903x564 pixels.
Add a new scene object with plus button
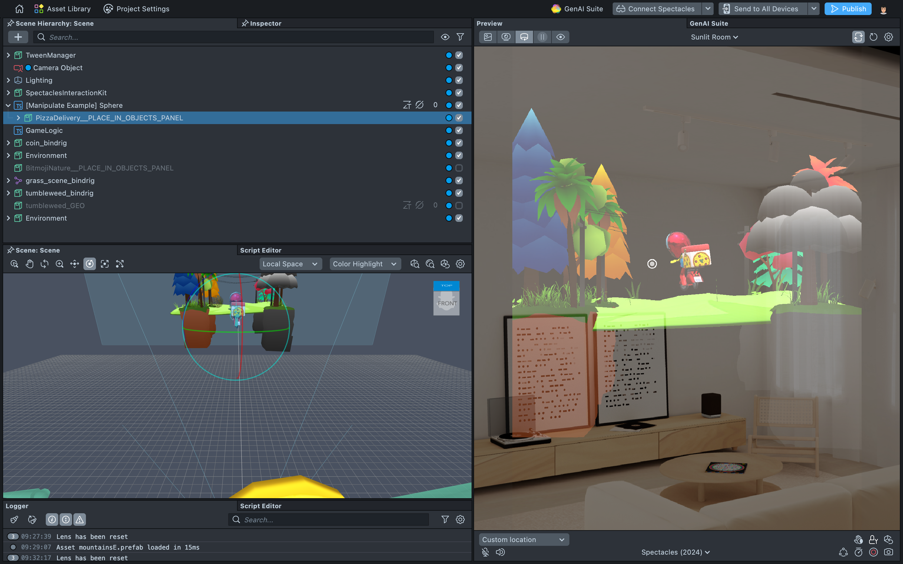tap(18, 37)
